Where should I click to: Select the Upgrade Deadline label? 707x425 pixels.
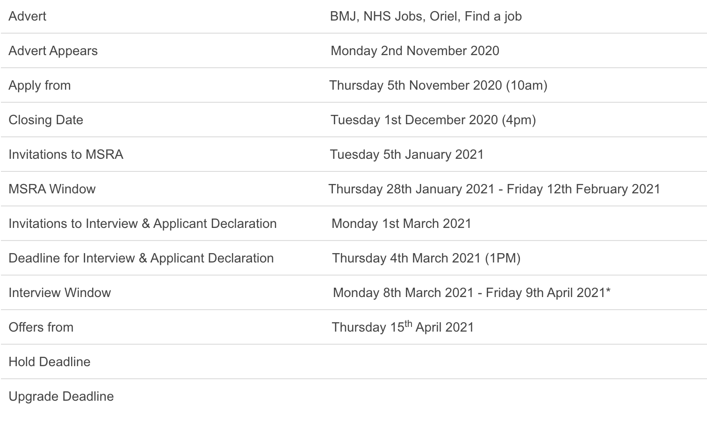(61, 397)
